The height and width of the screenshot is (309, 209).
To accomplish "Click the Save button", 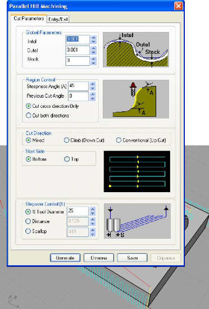I will point(132,258).
